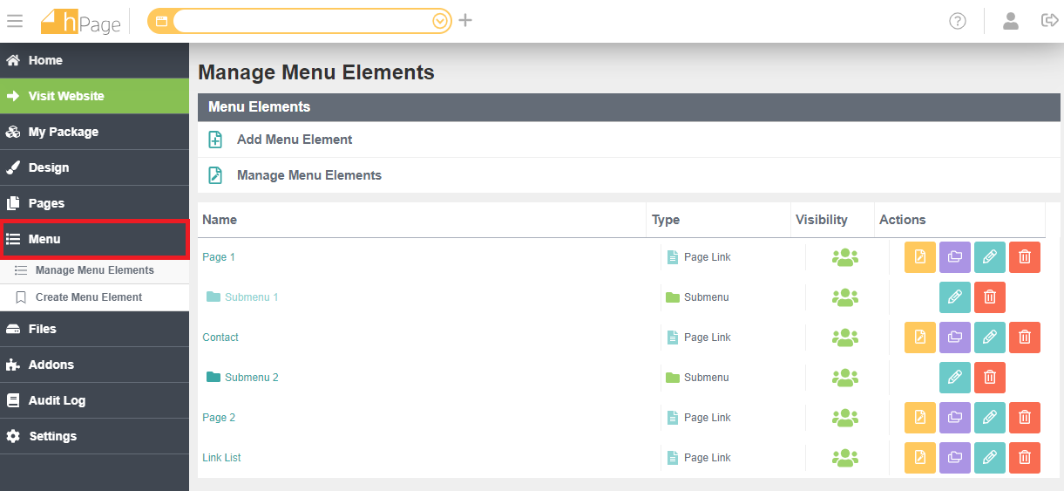Click the plus icon to add website
Image resolution: width=1064 pixels, height=491 pixels.
(465, 20)
